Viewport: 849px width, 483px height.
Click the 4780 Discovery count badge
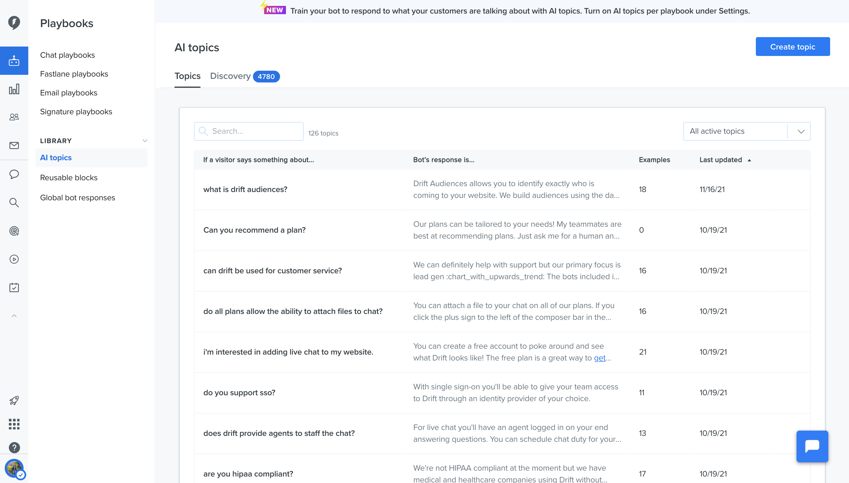(x=266, y=77)
